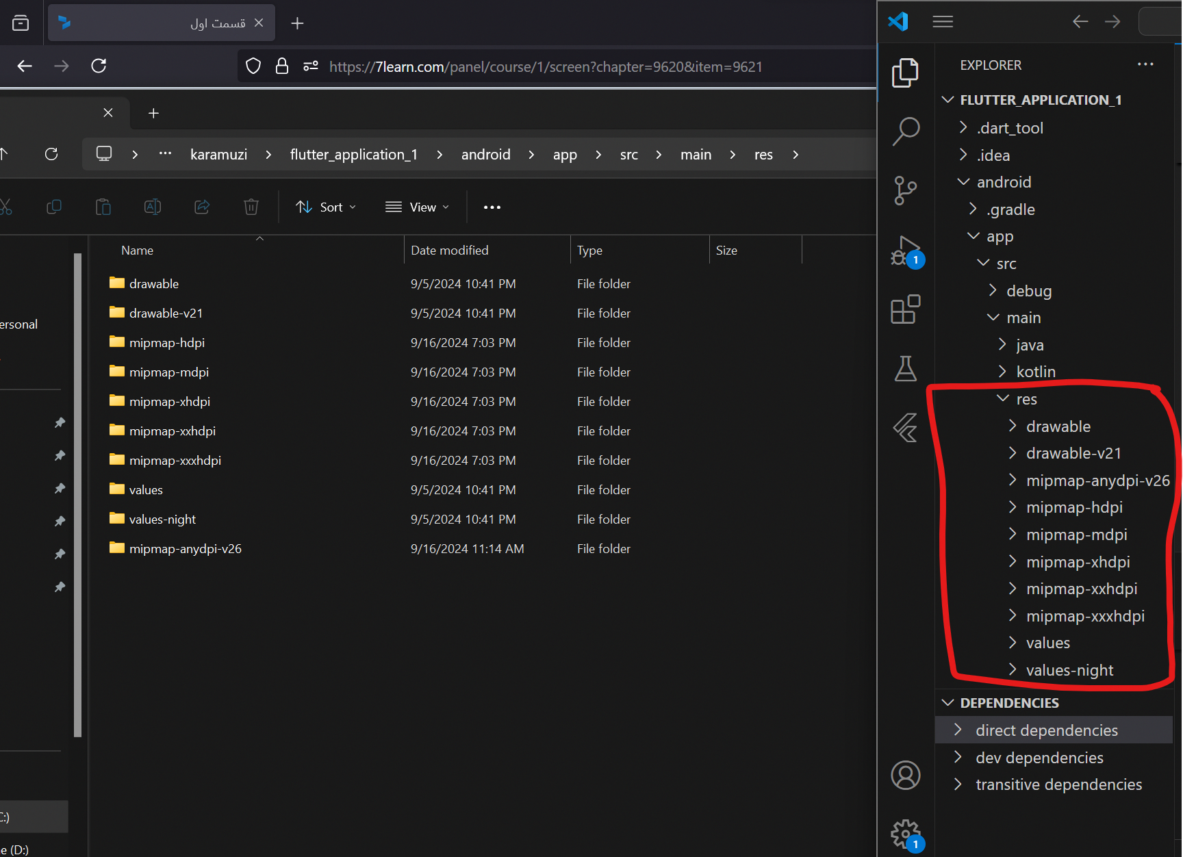Image resolution: width=1183 pixels, height=857 pixels.
Task: Click browser tracking protection shield icon
Action: [253, 66]
